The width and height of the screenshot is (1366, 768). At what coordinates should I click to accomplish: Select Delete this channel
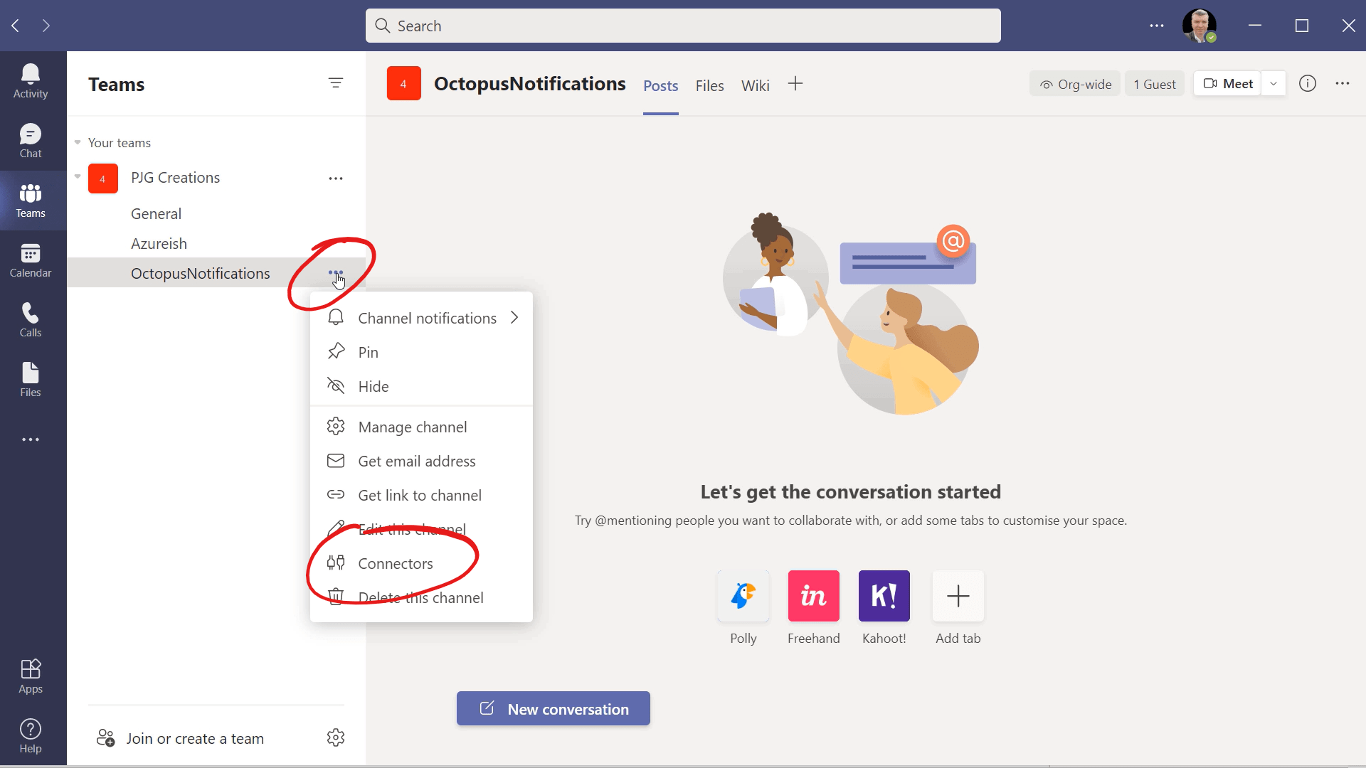click(421, 597)
